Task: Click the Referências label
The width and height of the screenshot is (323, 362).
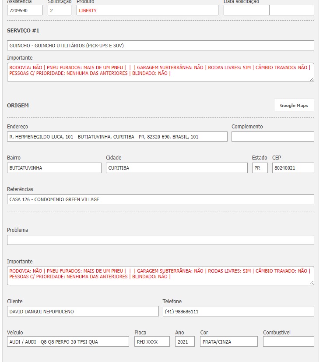Action: (20, 189)
